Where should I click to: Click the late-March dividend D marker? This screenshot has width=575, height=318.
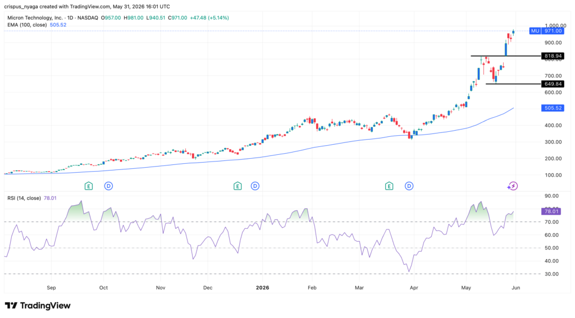click(x=409, y=186)
